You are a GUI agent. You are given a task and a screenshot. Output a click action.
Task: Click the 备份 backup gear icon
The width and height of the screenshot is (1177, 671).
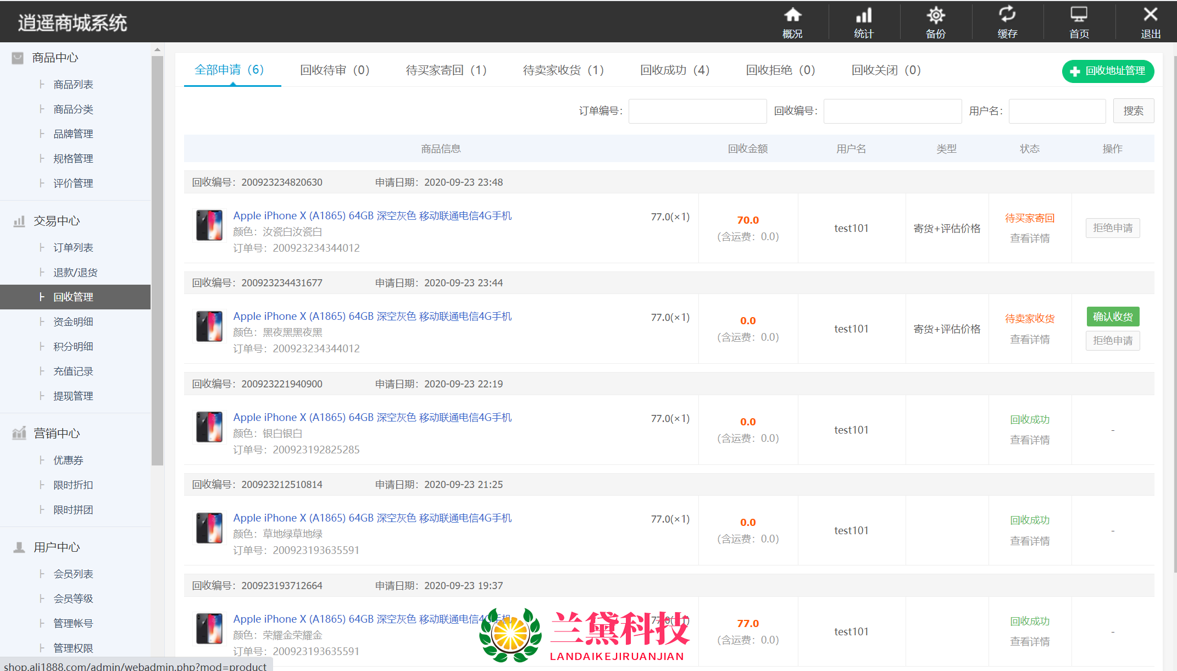coord(935,15)
